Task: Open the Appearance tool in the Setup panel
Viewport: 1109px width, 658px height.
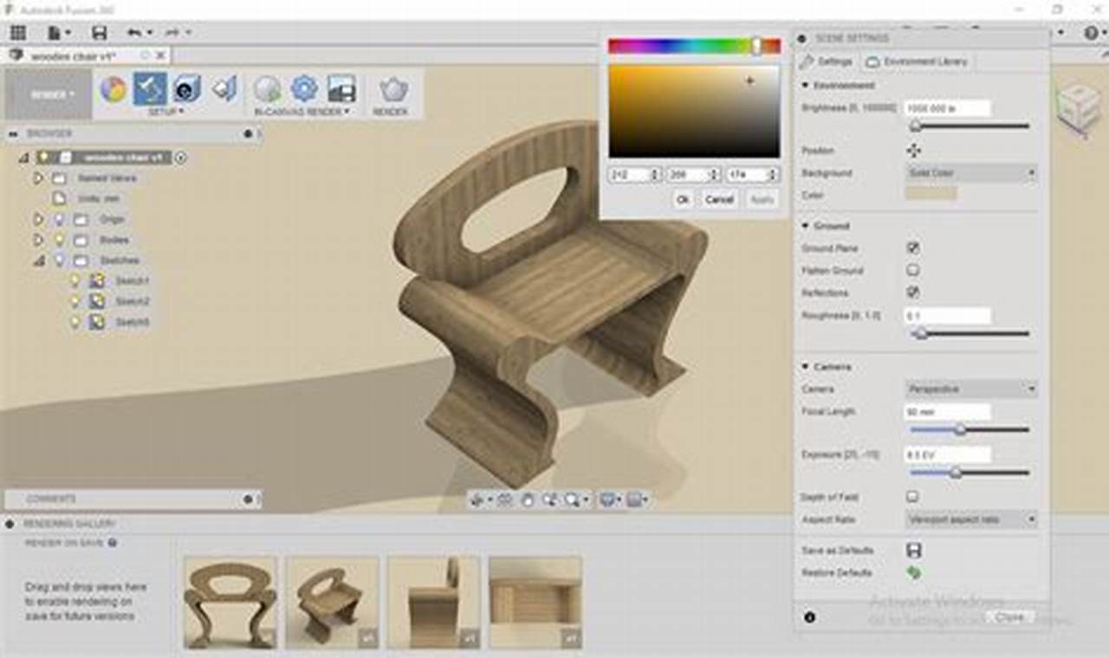Action: 113,91
